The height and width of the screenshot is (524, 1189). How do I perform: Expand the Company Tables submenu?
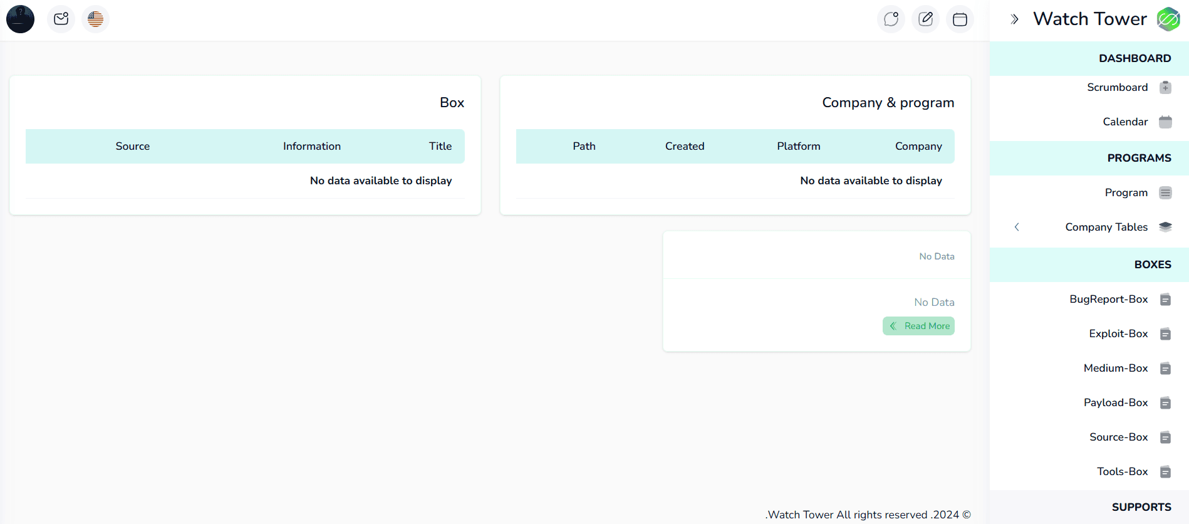click(x=1106, y=227)
